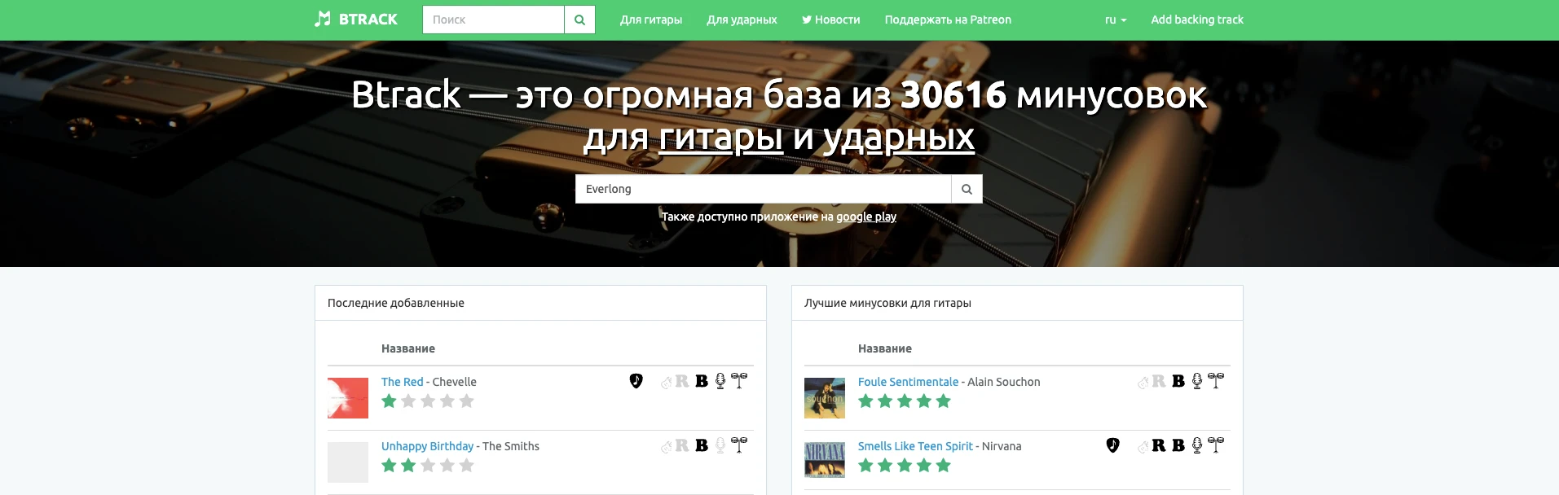Rate The Red with the fifth star

pos(466,401)
